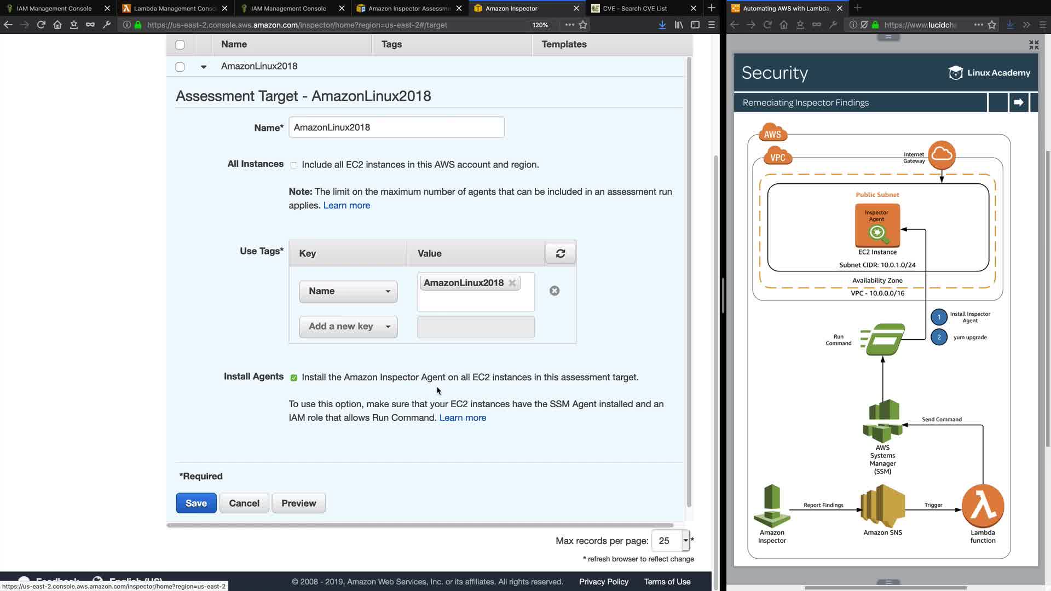Image resolution: width=1051 pixels, height=591 pixels.
Task: Open the SSM Agent Learn more link
Action: pyautogui.click(x=462, y=418)
